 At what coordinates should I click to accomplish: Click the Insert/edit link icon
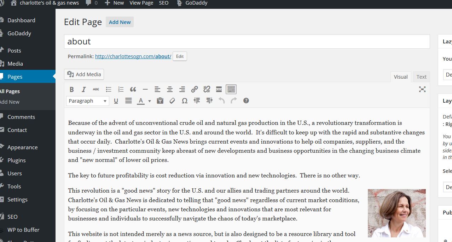pyautogui.click(x=194, y=89)
